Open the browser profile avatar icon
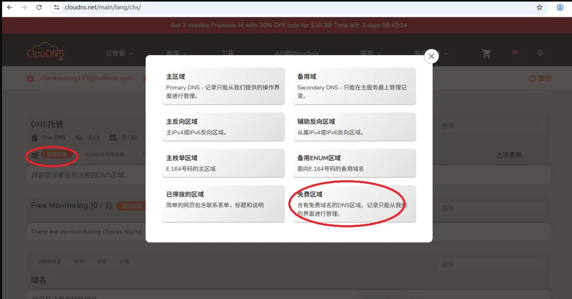 click(560, 7)
